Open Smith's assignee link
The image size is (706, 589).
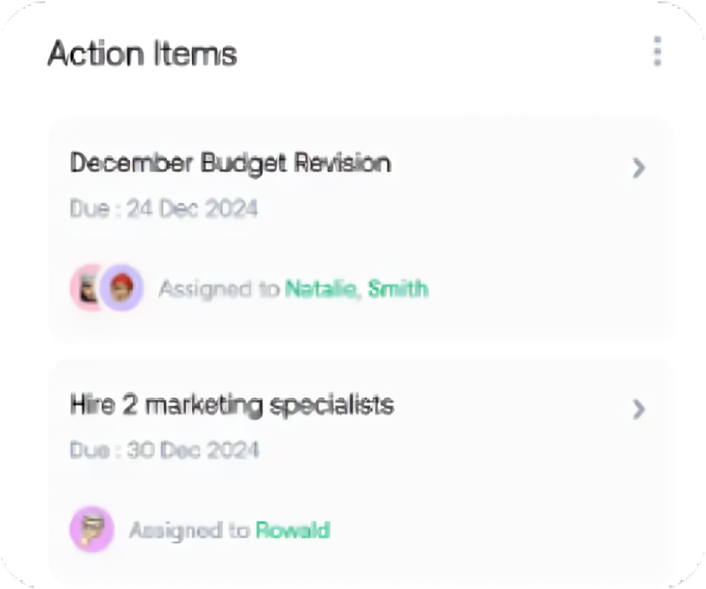pos(398,288)
